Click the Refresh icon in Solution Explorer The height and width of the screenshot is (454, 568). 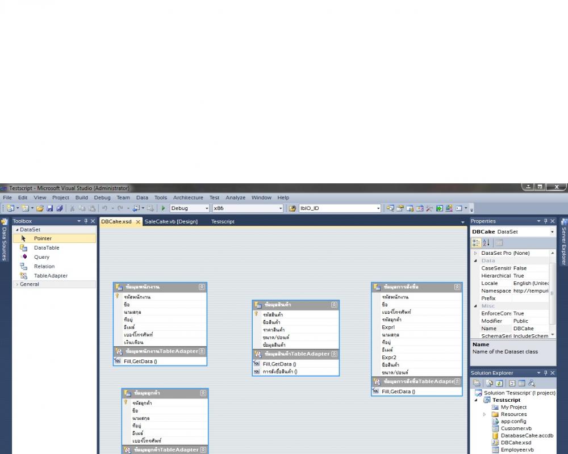499,383
